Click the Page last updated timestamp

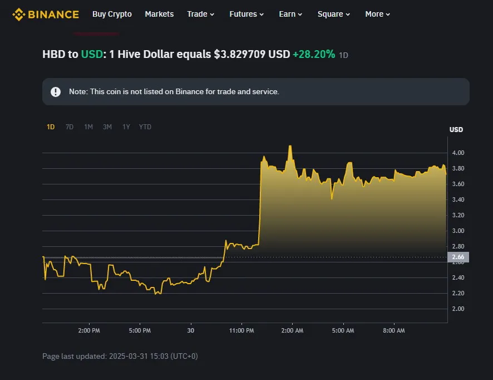click(x=120, y=356)
